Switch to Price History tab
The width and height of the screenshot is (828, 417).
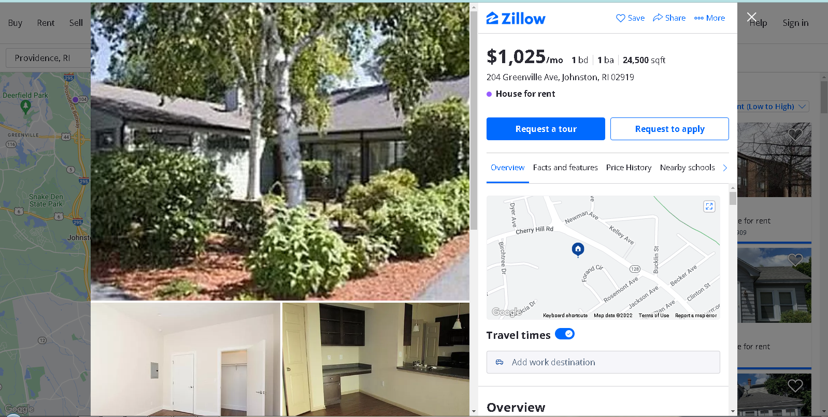(x=629, y=168)
